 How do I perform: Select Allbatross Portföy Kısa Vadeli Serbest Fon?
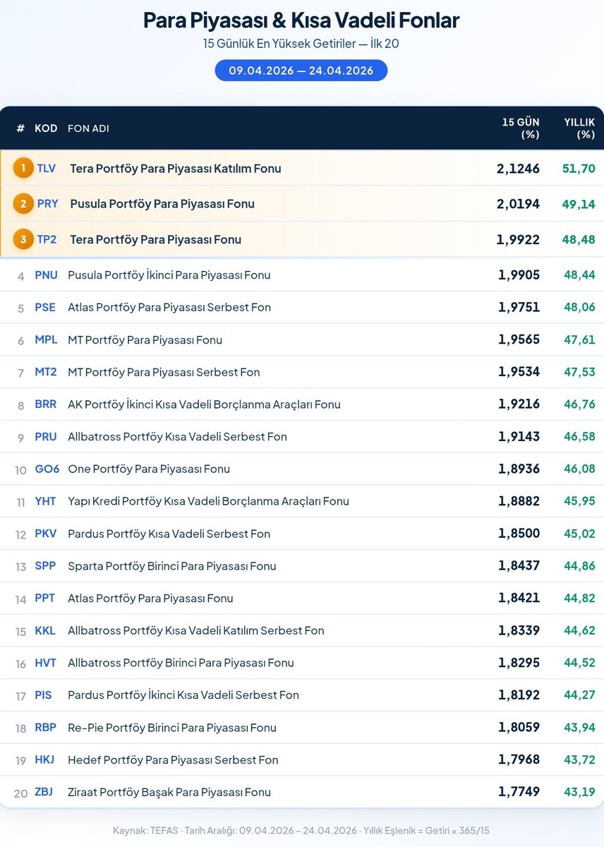tap(178, 437)
